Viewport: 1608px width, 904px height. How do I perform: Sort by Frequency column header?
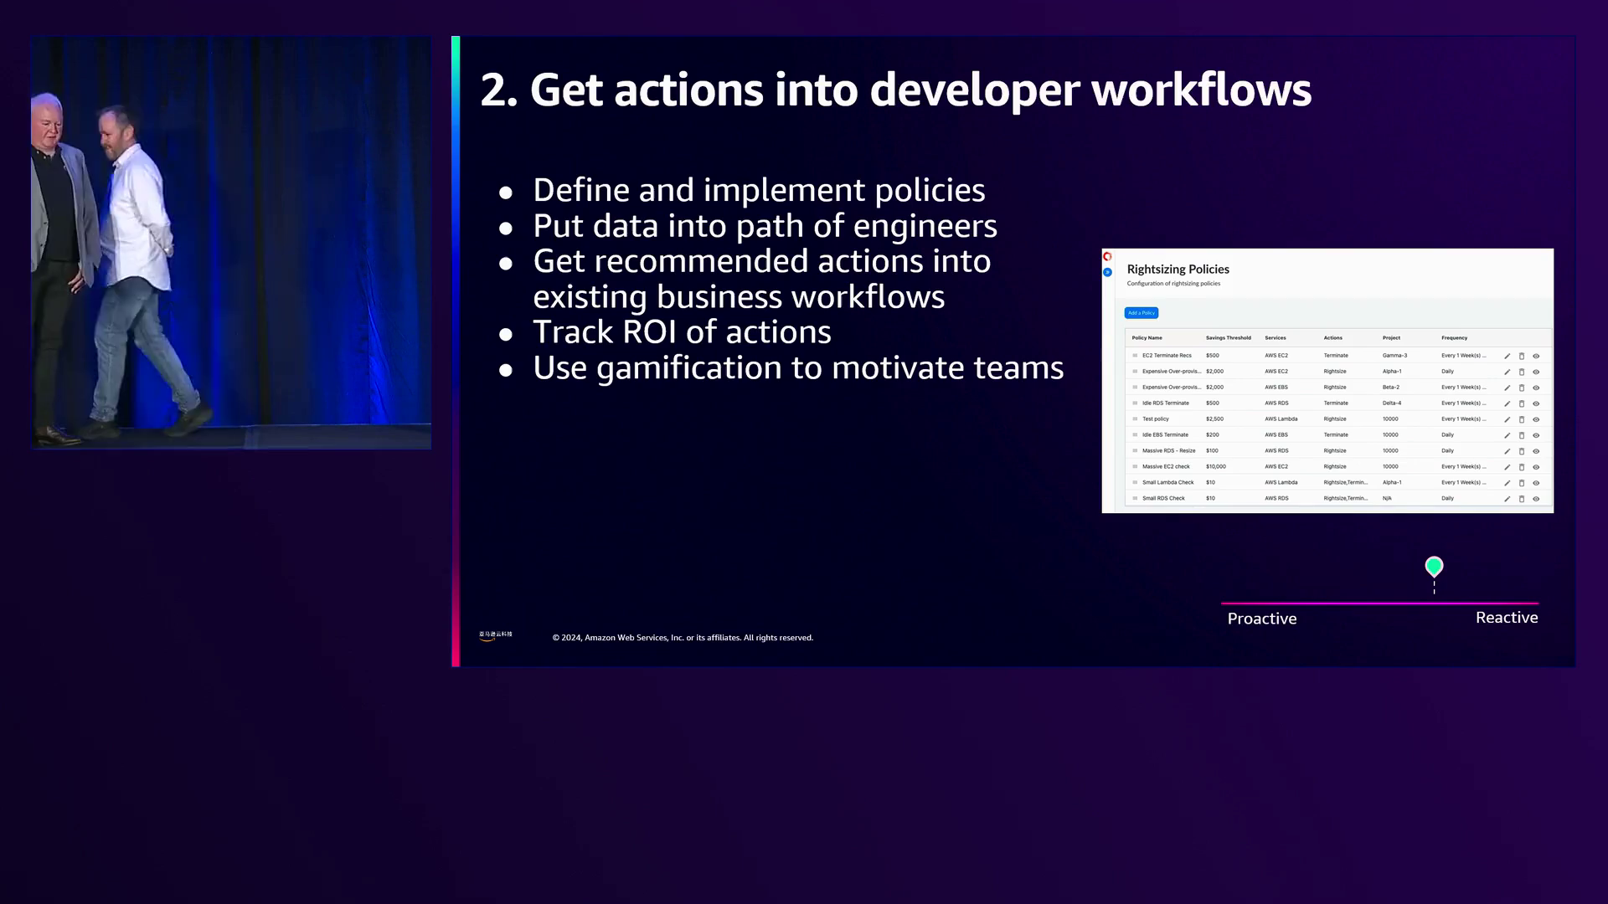coord(1454,338)
